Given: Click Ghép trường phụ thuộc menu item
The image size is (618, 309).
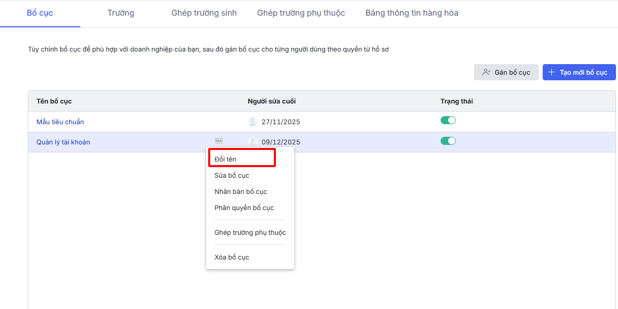Looking at the screenshot, I should click(x=250, y=232).
